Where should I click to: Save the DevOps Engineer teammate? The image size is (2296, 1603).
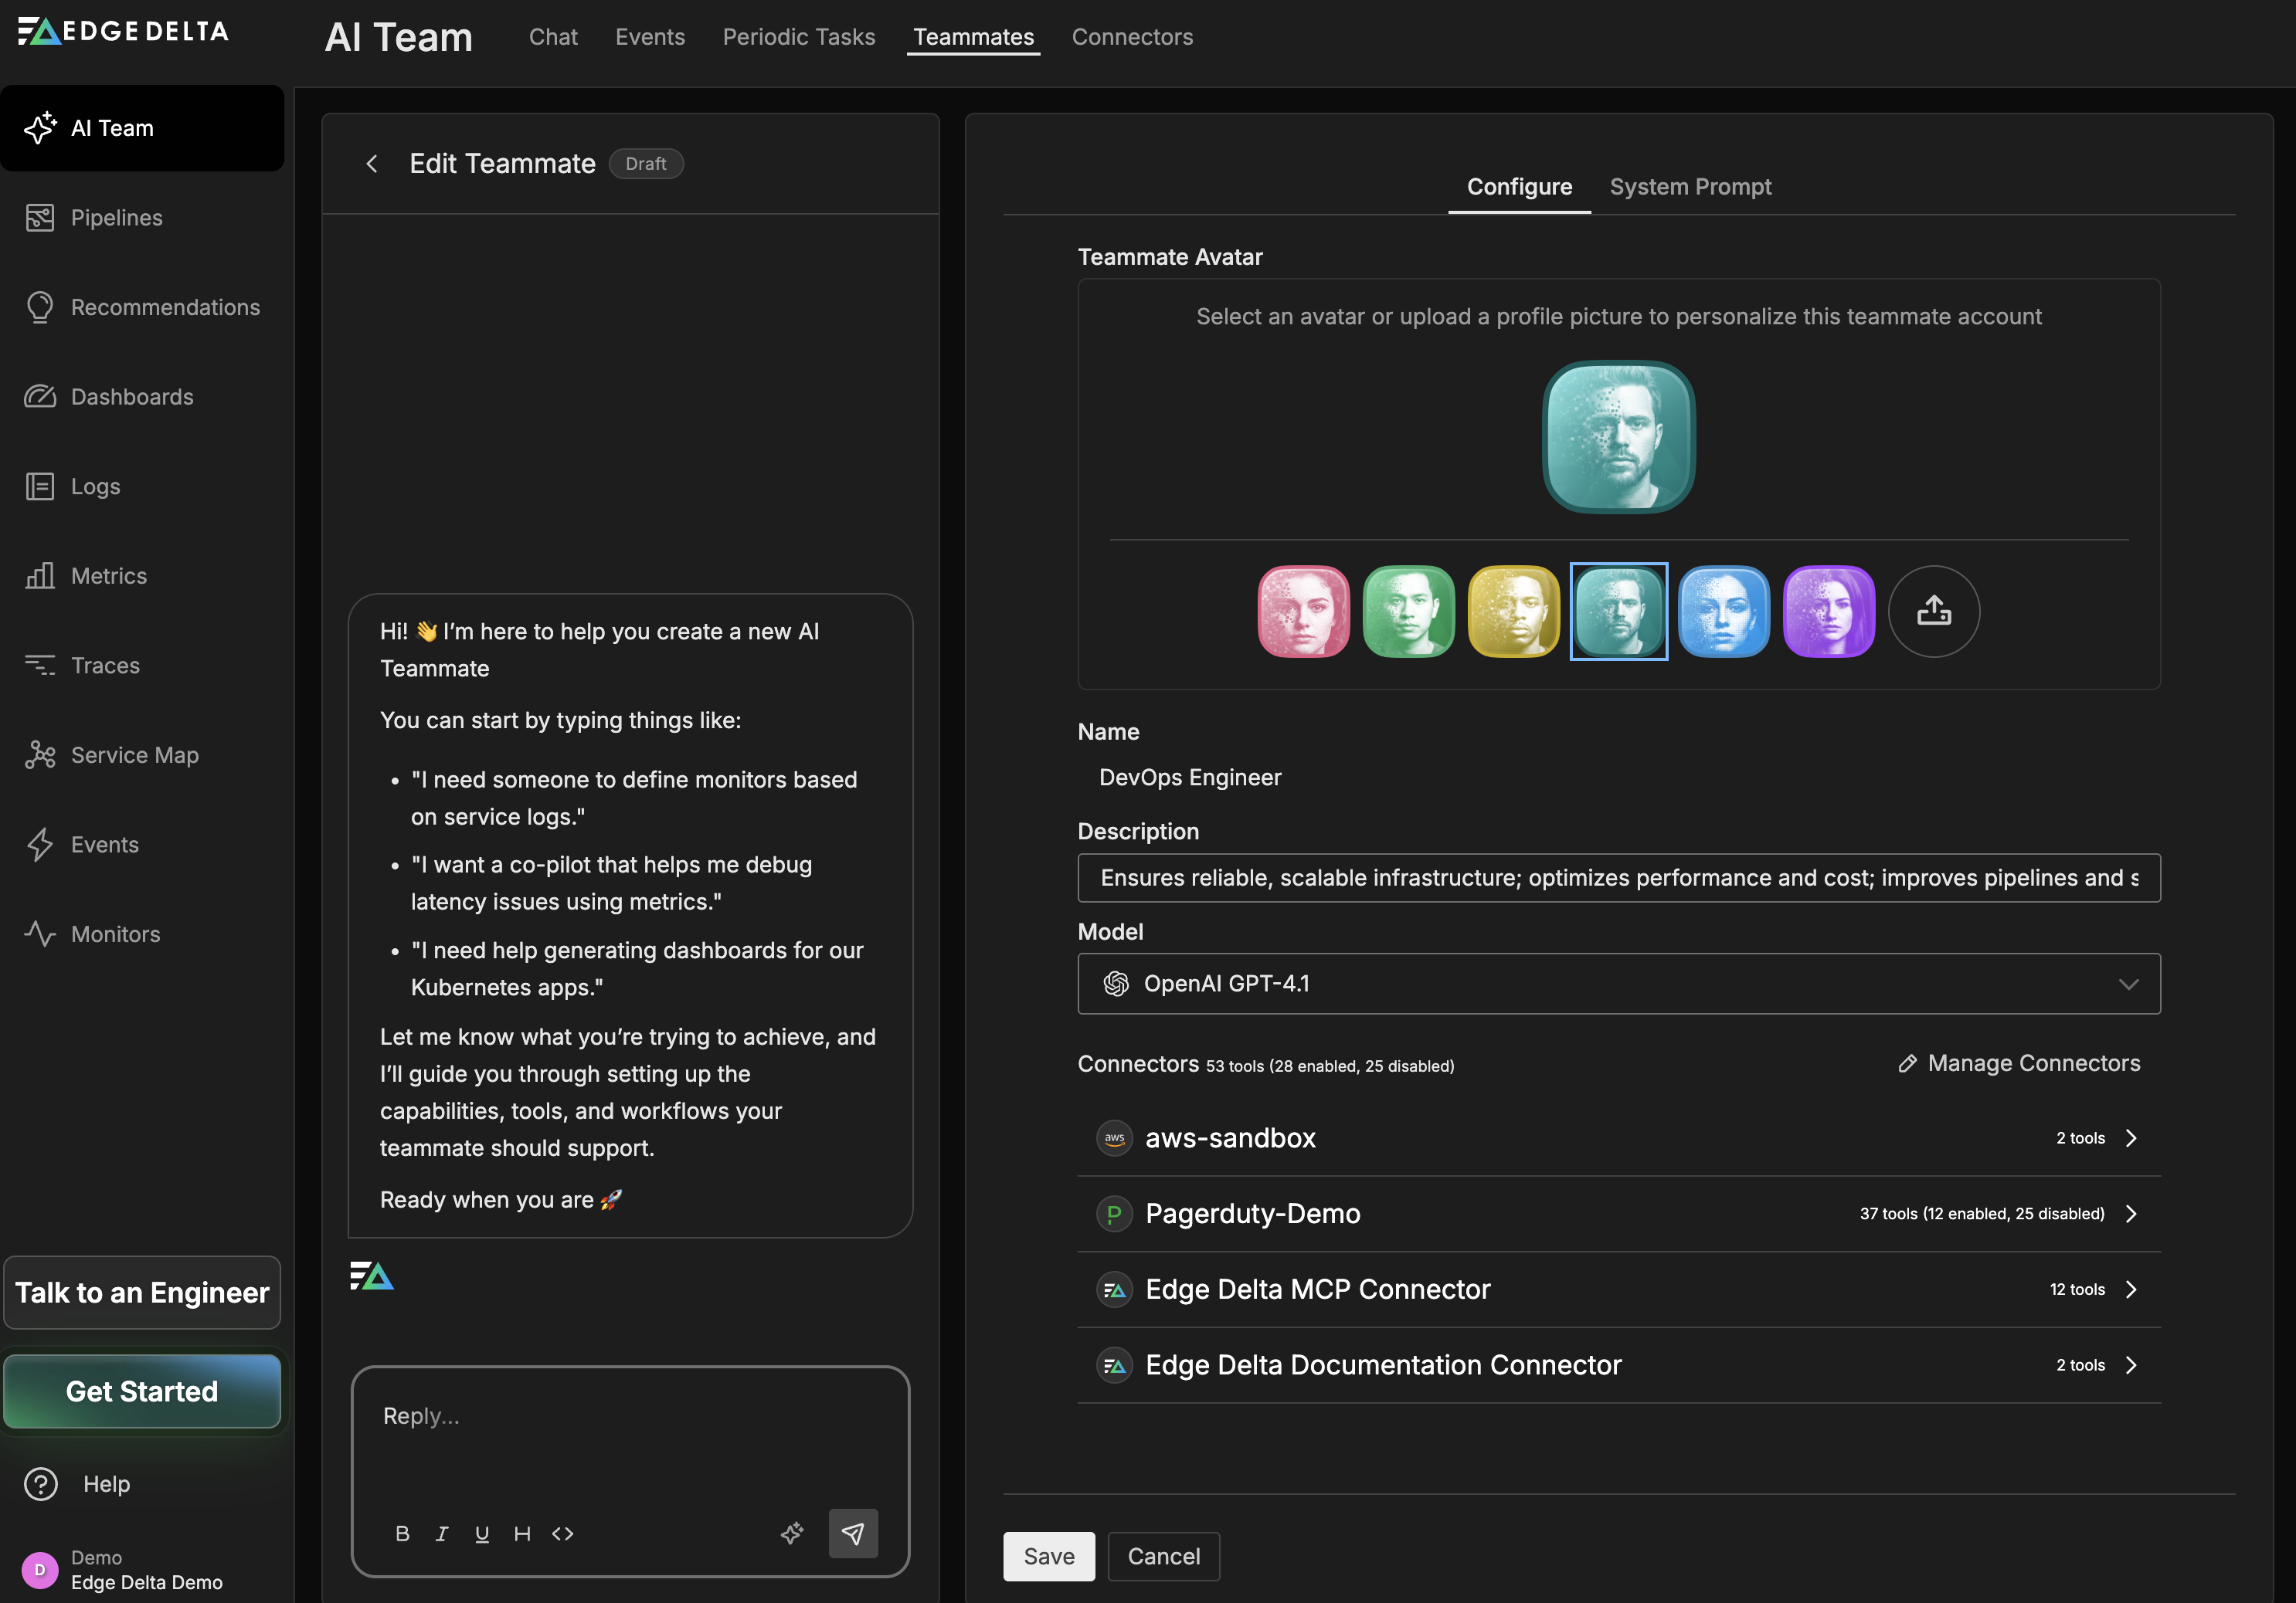1048,1556
